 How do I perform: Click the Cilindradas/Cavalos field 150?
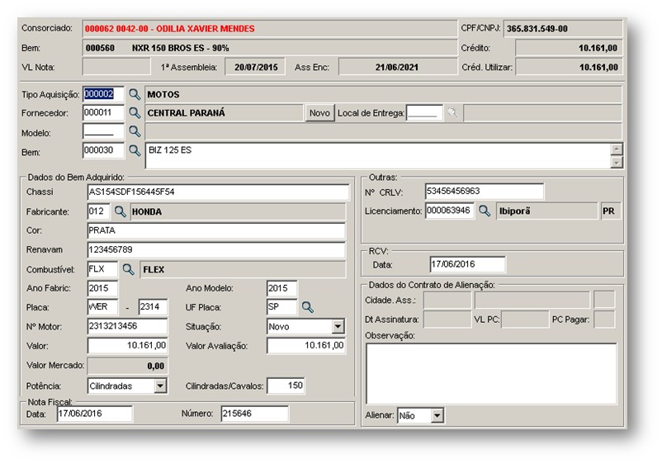pyautogui.click(x=286, y=386)
